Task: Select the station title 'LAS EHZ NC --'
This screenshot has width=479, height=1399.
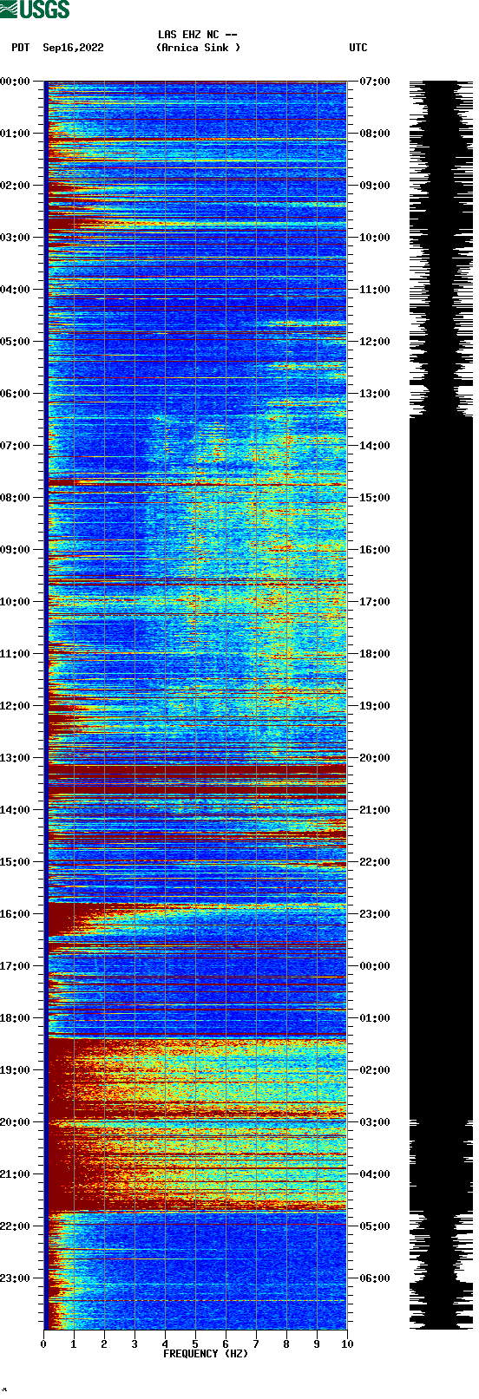Action: click(x=198, y=35)
